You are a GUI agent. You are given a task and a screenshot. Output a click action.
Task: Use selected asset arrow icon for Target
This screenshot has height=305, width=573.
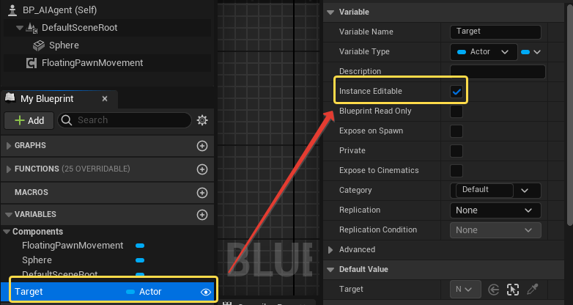click(494, 289)
